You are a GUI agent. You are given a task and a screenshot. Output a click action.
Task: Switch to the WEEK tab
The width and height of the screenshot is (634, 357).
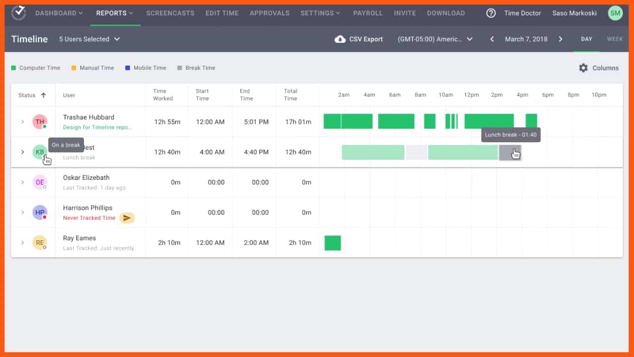pyautogui.click(x=614, y=39)
